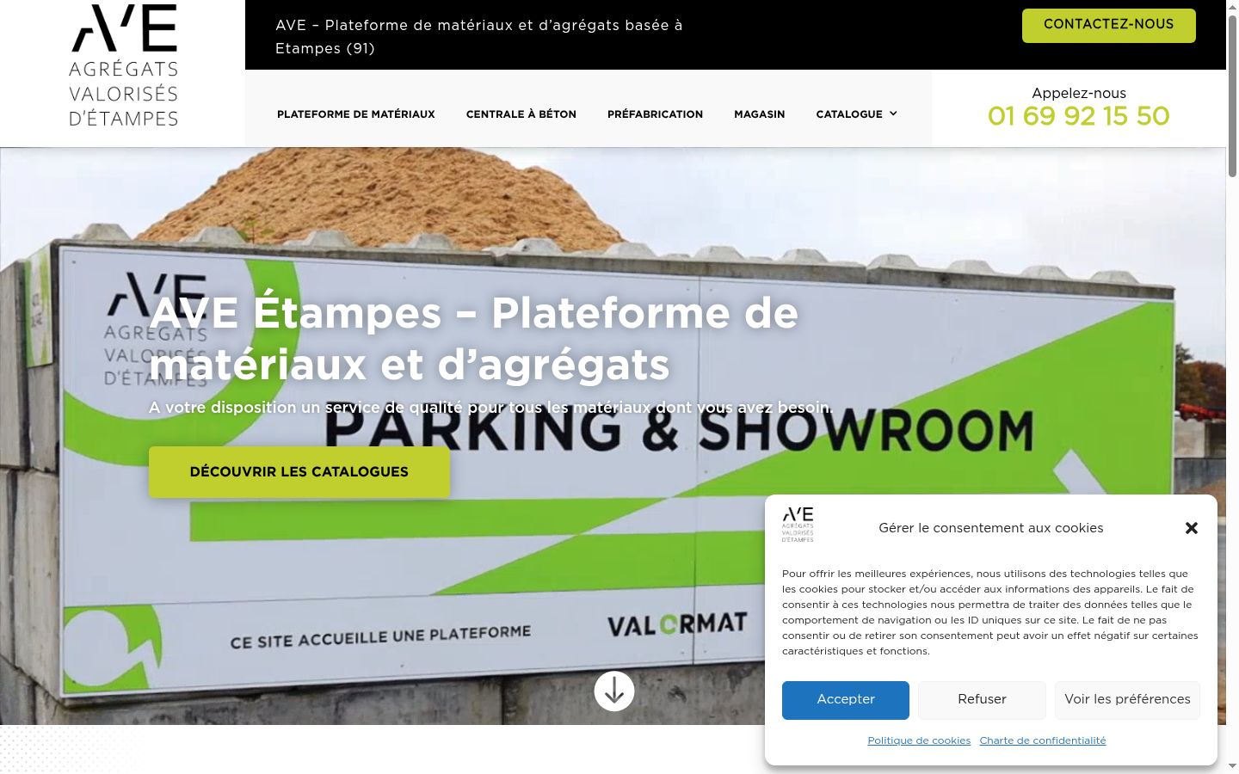1239x774 pixels.
Task: Click the AVE logo in cookie dialog
Action: click(x=798, y=525)
